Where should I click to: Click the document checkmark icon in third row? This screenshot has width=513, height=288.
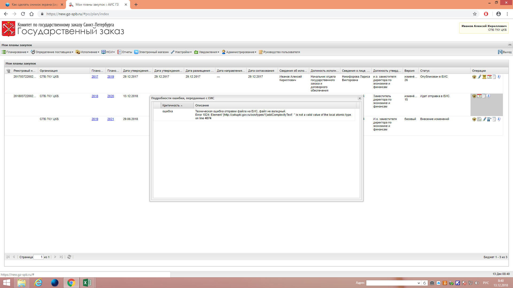[x=479, y=119]
